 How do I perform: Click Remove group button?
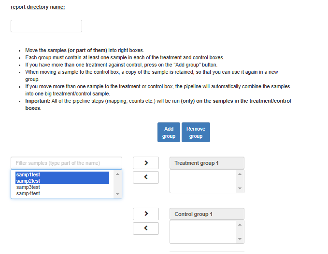[x=196, y=133]
